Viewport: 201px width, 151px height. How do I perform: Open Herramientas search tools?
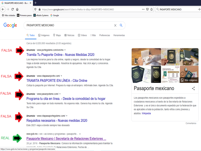(119, 35)
